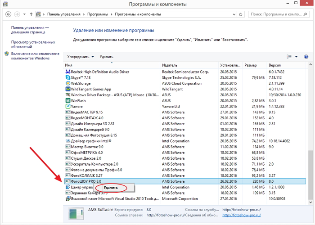Viewport: 315px width, 225px height.
Task: Select Домашняя Фотостудия 8.15 entry
Action: click(x=185, y=135)
